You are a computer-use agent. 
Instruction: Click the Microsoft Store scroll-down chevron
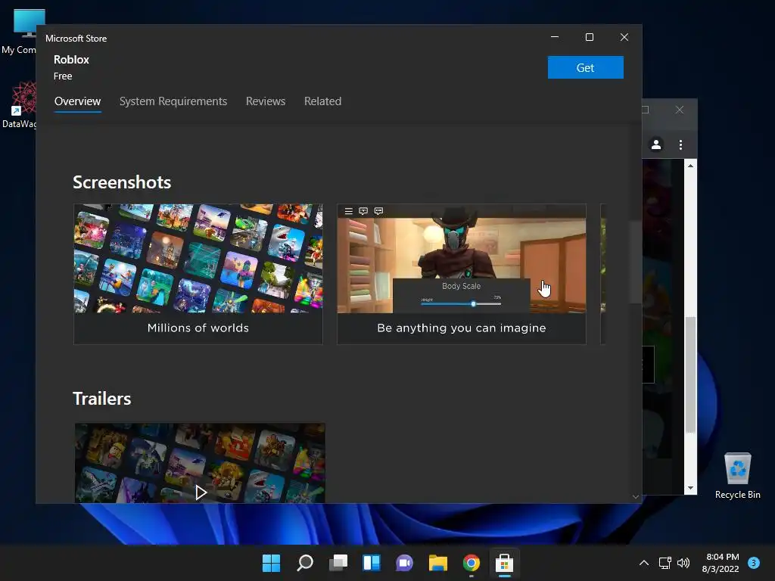click(636, 496)
